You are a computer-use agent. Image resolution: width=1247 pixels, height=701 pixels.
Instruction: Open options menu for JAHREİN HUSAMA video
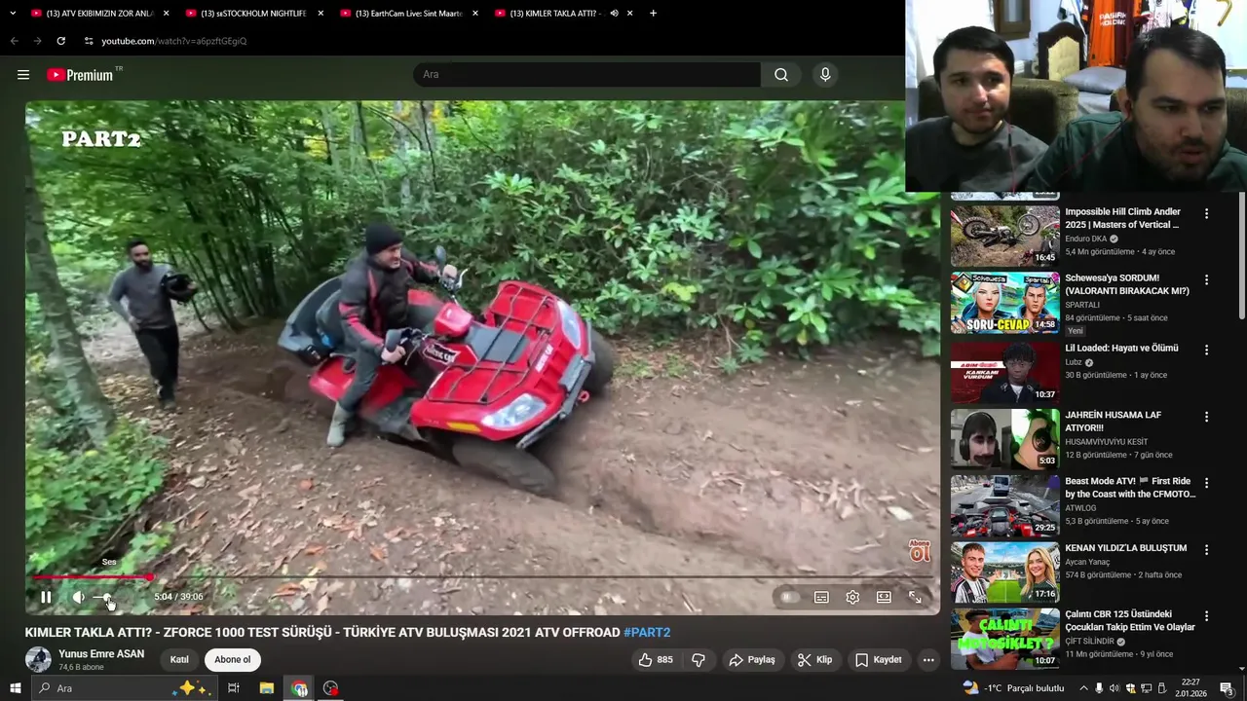1206,417
